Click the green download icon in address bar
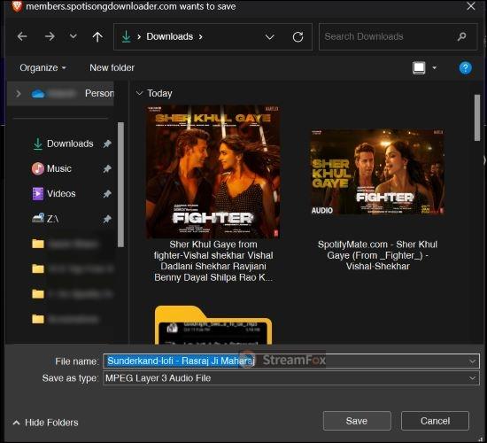 (126, 36)
